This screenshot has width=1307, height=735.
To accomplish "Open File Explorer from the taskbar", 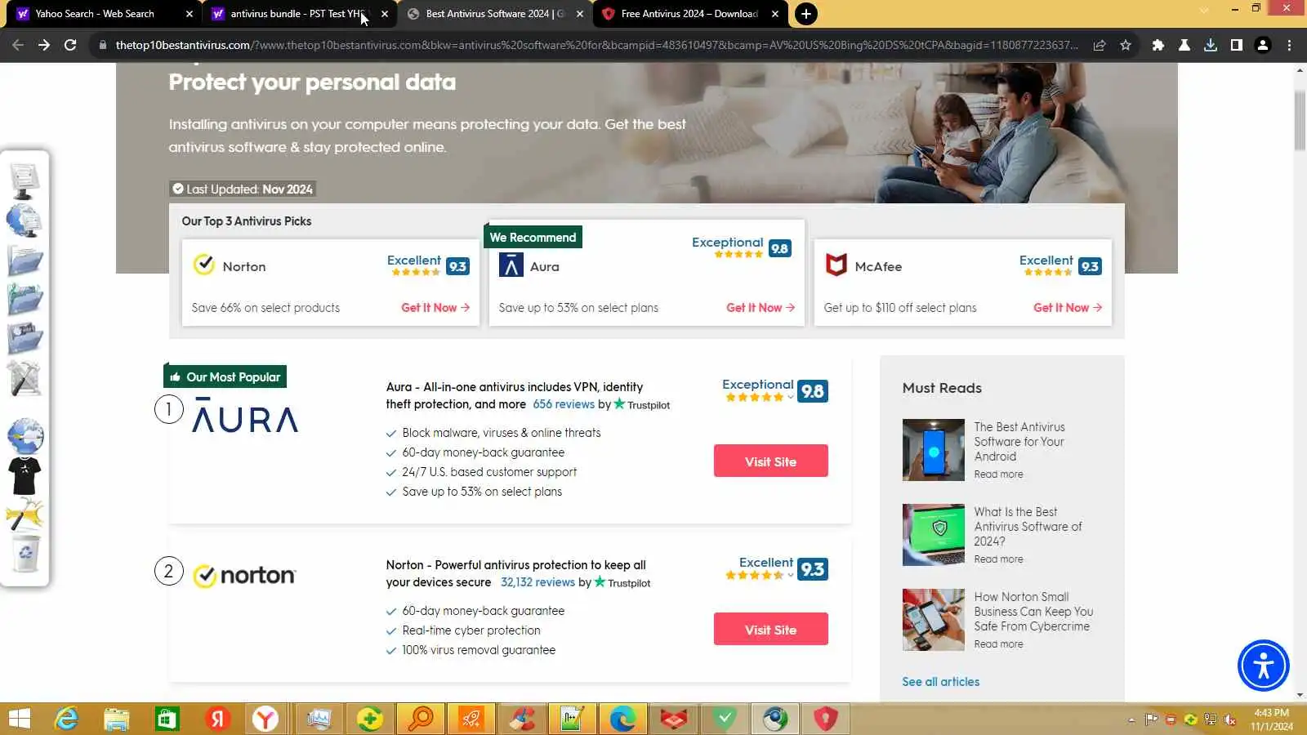I will pos(117,719).
